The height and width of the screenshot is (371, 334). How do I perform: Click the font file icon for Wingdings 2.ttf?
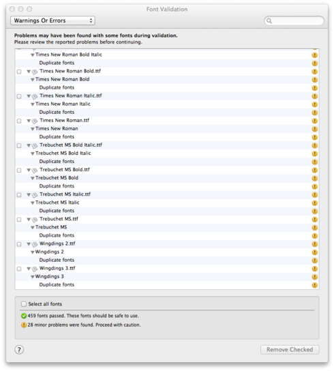point(35,244)
